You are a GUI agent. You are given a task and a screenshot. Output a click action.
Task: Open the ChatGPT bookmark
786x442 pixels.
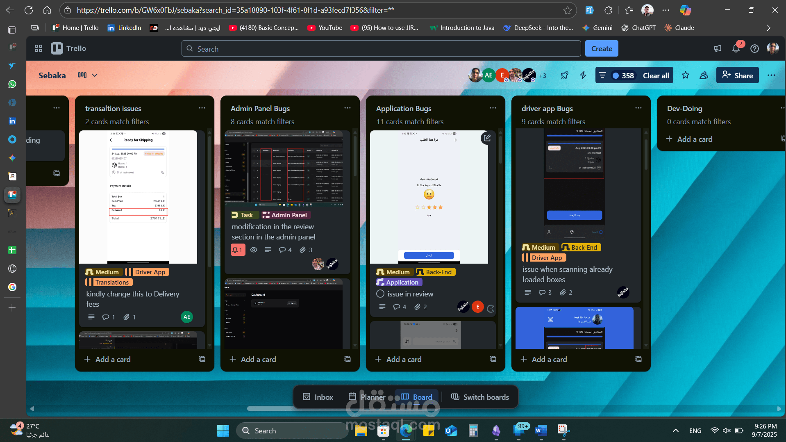click(638, 27)
